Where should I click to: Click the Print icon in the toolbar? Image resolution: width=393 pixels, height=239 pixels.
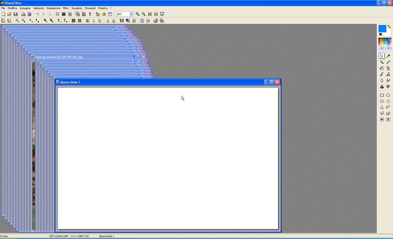click(23, 14)
